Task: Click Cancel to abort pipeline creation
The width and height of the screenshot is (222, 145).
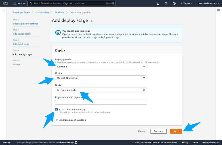Action: 142,131
